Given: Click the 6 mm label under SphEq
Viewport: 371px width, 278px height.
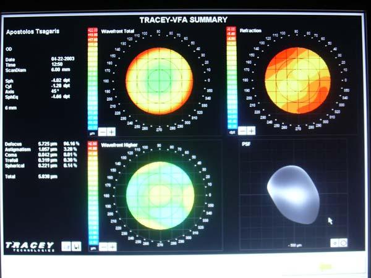Looking at the screenshot, I should pyautogui.click(x=11, y=108).
